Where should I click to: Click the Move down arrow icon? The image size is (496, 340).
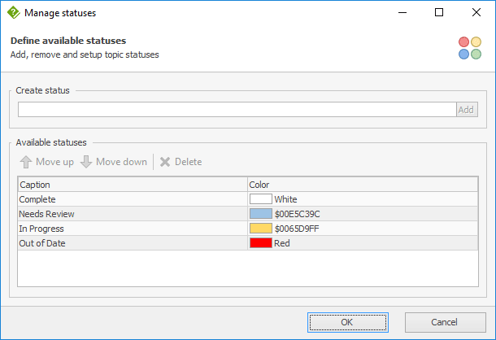[x=86, y=162]
